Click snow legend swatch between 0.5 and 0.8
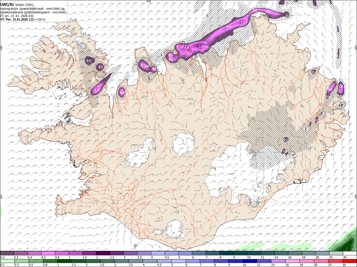 [48, 253]
